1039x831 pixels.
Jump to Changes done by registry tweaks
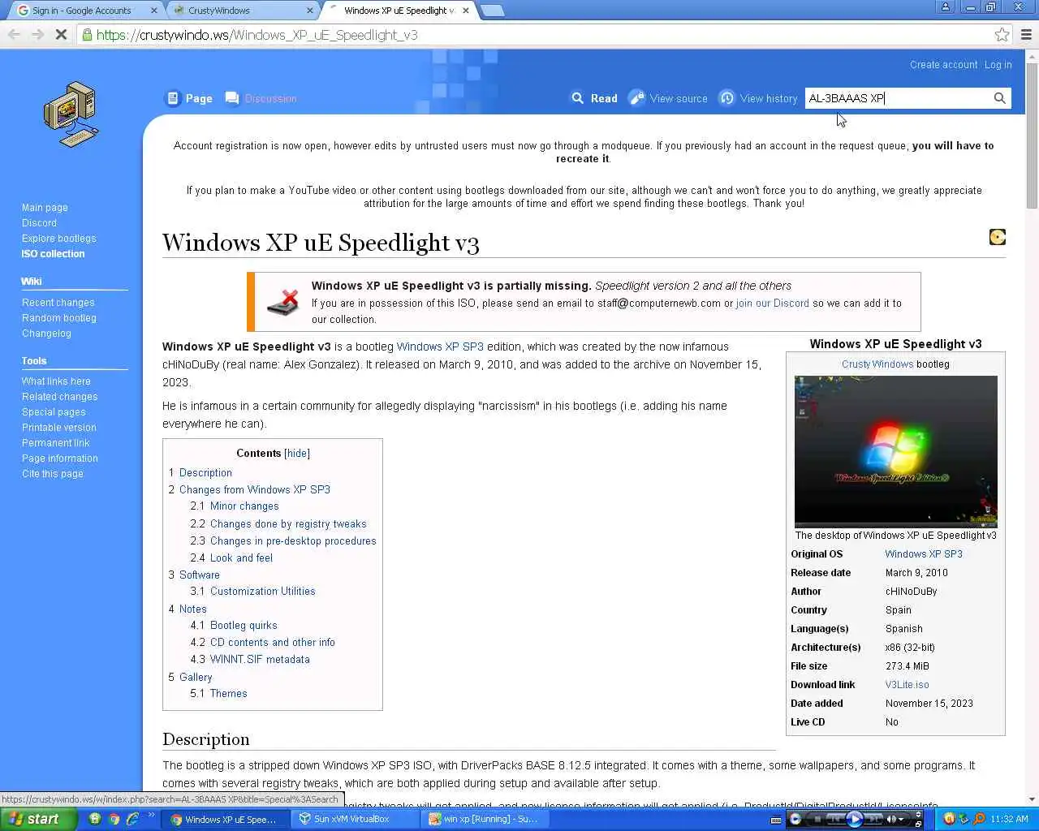click(x=287, y=524)
